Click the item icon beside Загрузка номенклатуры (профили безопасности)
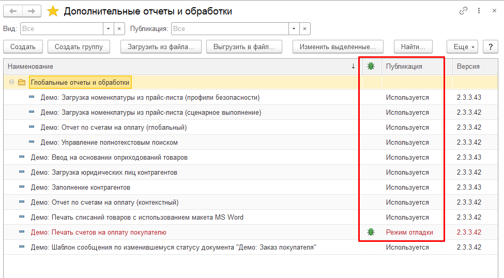Viewport: 504px width, 278px height. point(32,97)
